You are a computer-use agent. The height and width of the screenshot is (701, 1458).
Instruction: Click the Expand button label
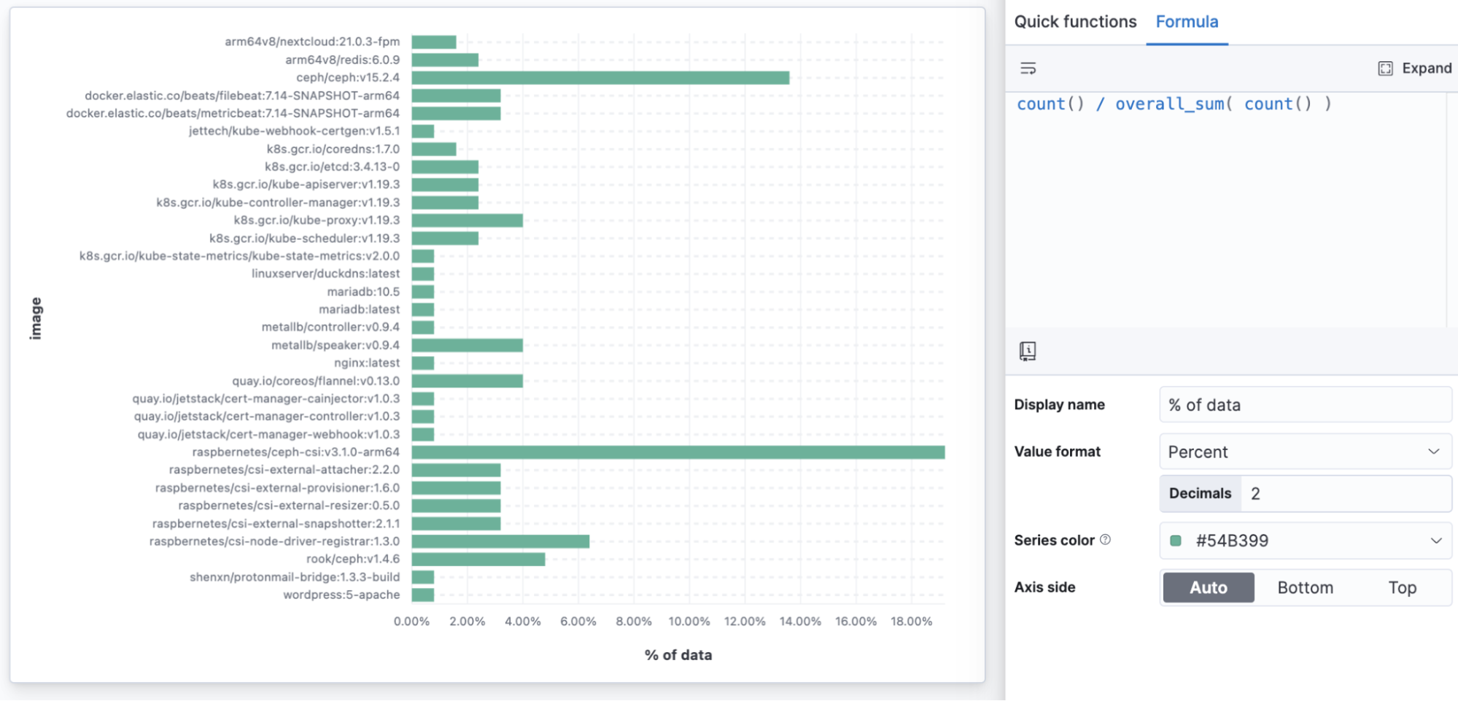1427,69
